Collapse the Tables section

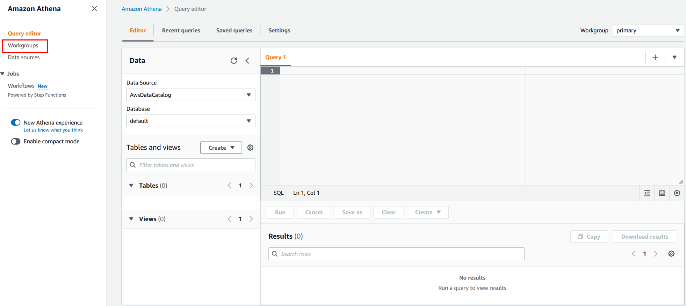(131, 186)
